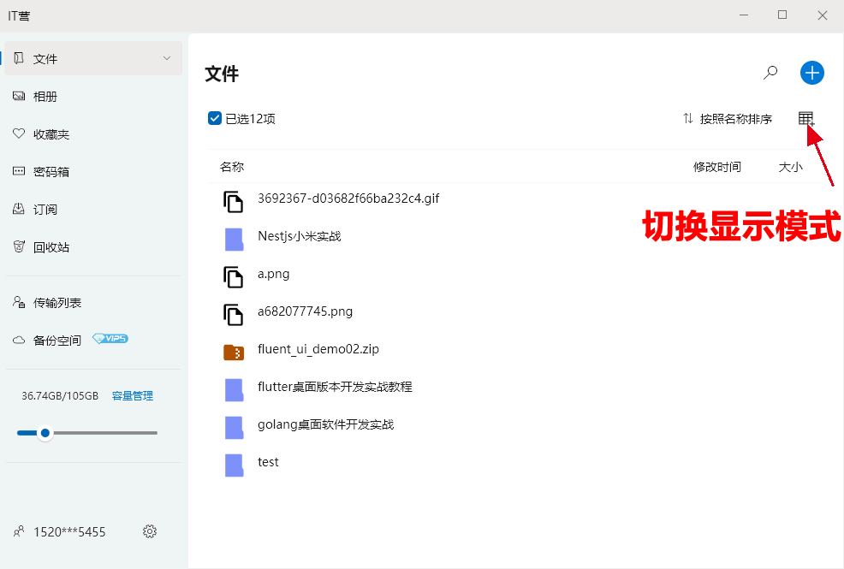Screen dimensions: 844x569
Task: Open 收藏夹 in the sidebar
Action: [x=51, y=134]
